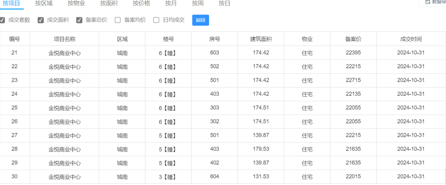Open the 按面积 tab
This screenshot has width=446, height=185.
pyautogui.click(x=109, y=3)
